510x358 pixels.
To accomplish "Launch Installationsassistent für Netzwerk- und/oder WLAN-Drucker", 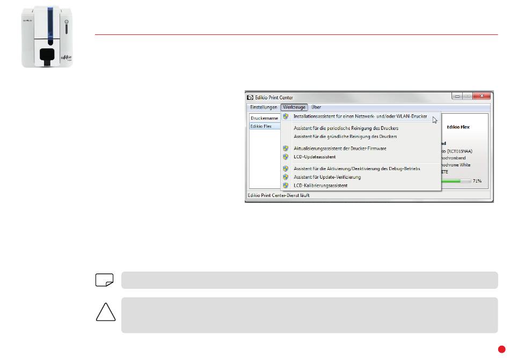I will (360, 116).
